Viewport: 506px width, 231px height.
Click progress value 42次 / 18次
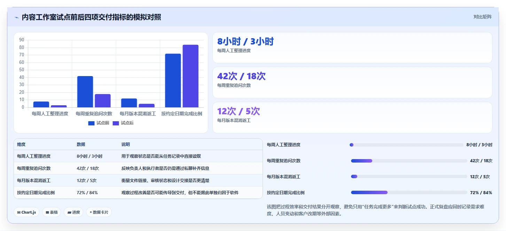(x=481, y=161)
